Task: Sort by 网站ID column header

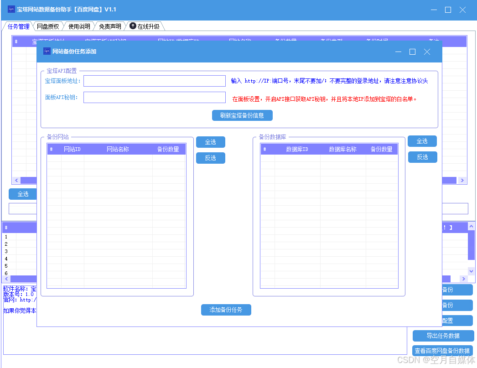Action: [73, 149]
